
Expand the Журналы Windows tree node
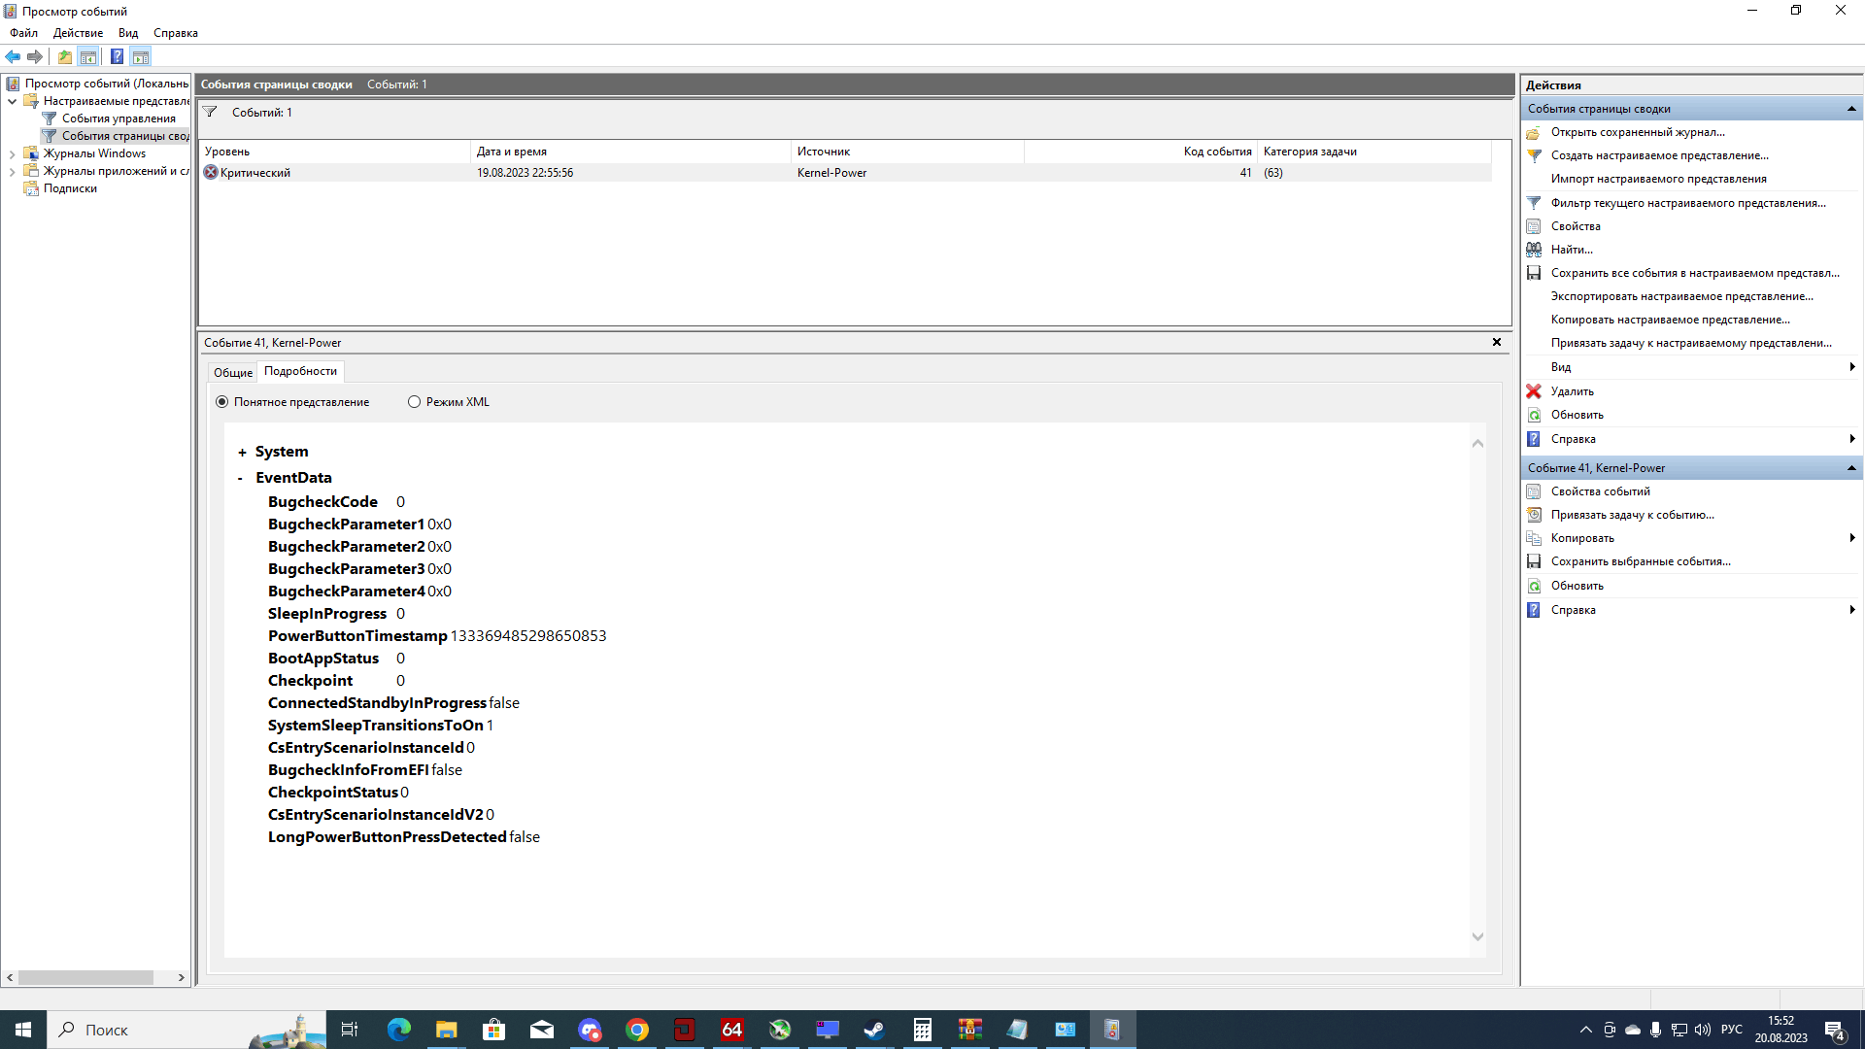coord(12,153)
